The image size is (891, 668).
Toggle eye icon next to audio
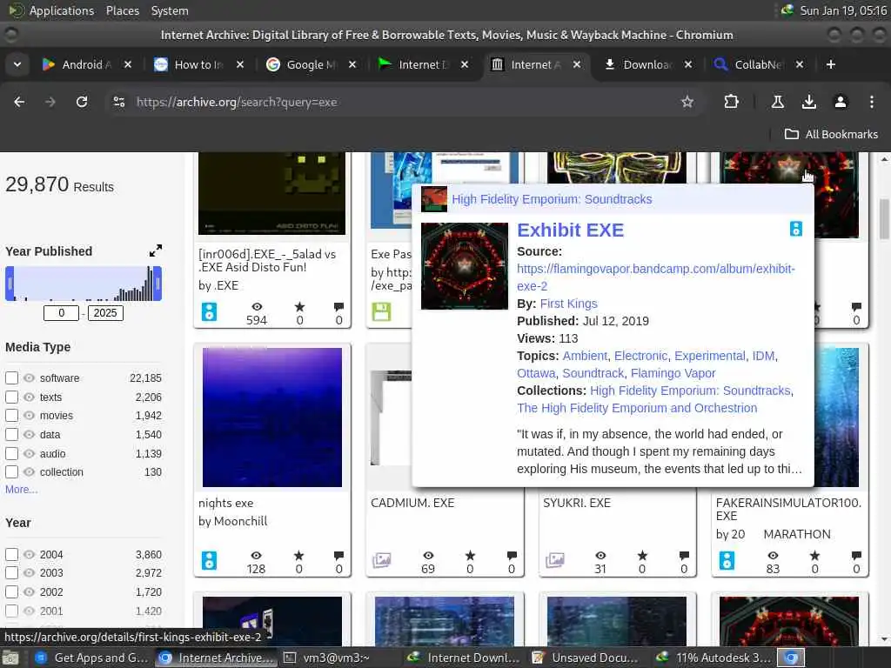[x=29, y=453]
